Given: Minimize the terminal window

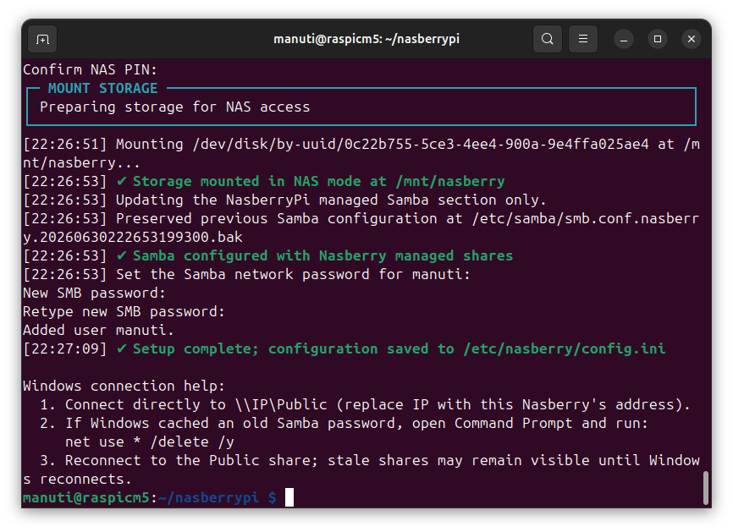Looking at the screenshot, I should point(624,39).
